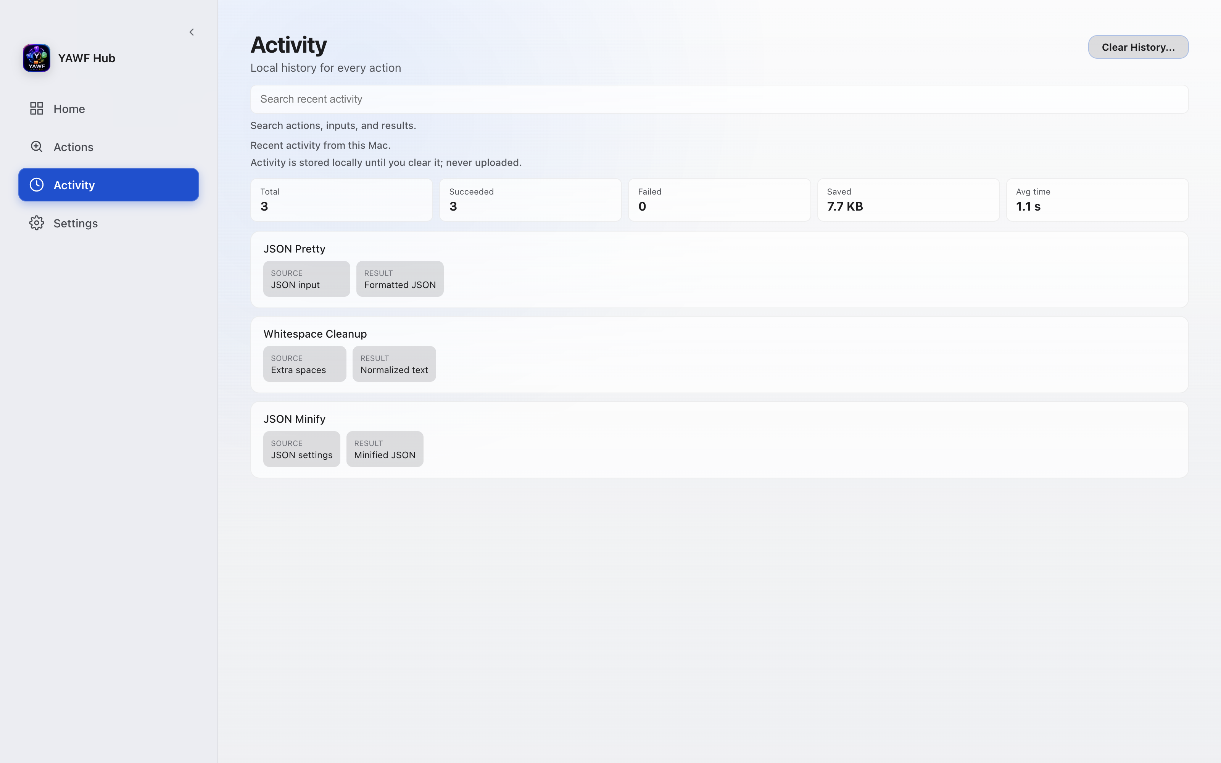Click the Actions magnifier icon
This screenshot has height=763, width=1221.
36,147
